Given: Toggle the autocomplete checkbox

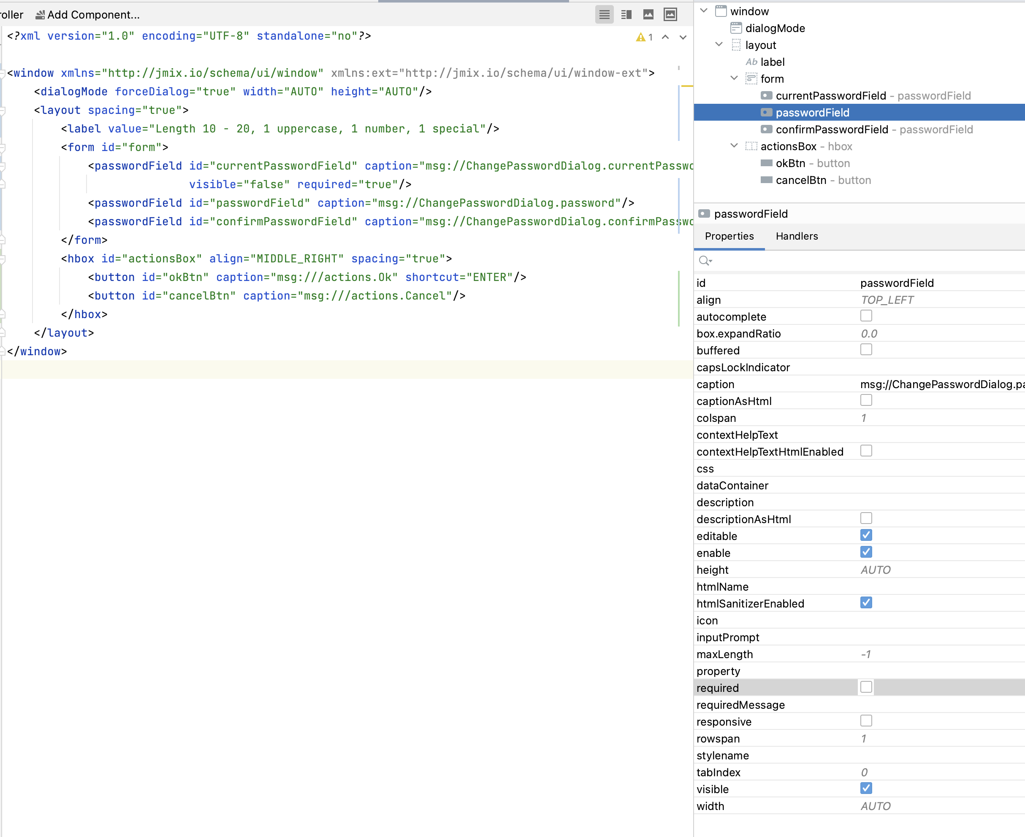Looking at the screenshot, I should [x=866, y=316].
